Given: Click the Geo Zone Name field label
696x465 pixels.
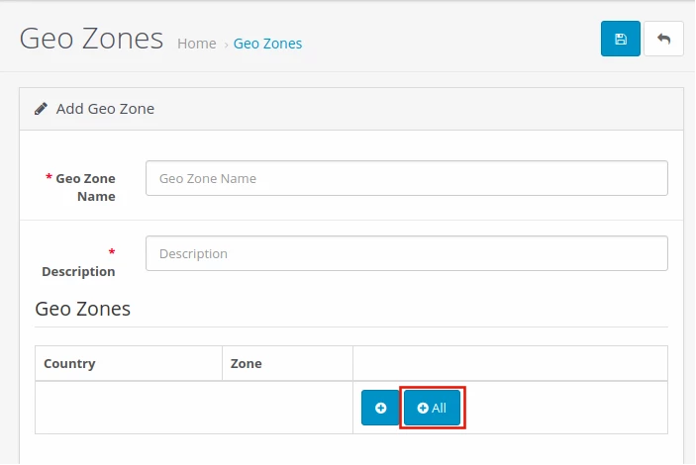Looking at the screenshot, I should tap(85, 187).
